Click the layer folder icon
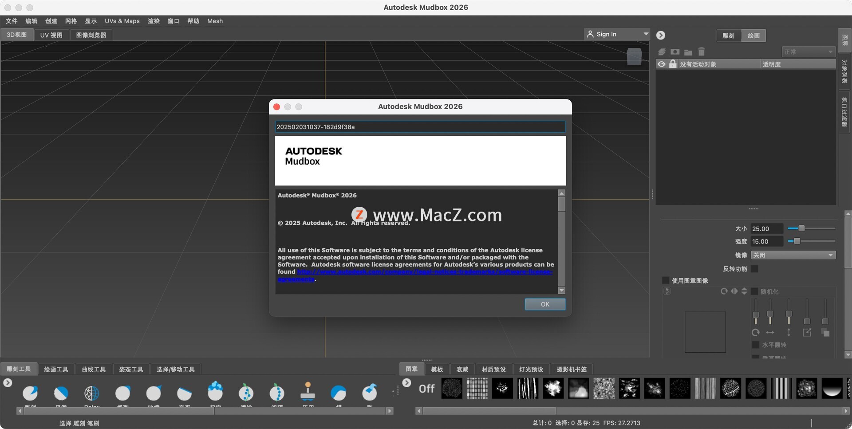The image size is (852, 429). [688, 52]
